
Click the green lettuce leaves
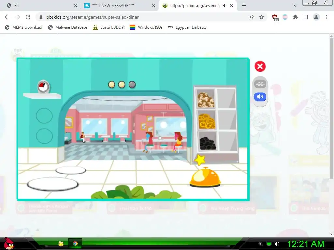pyautogui.click(x=136, y=192)
